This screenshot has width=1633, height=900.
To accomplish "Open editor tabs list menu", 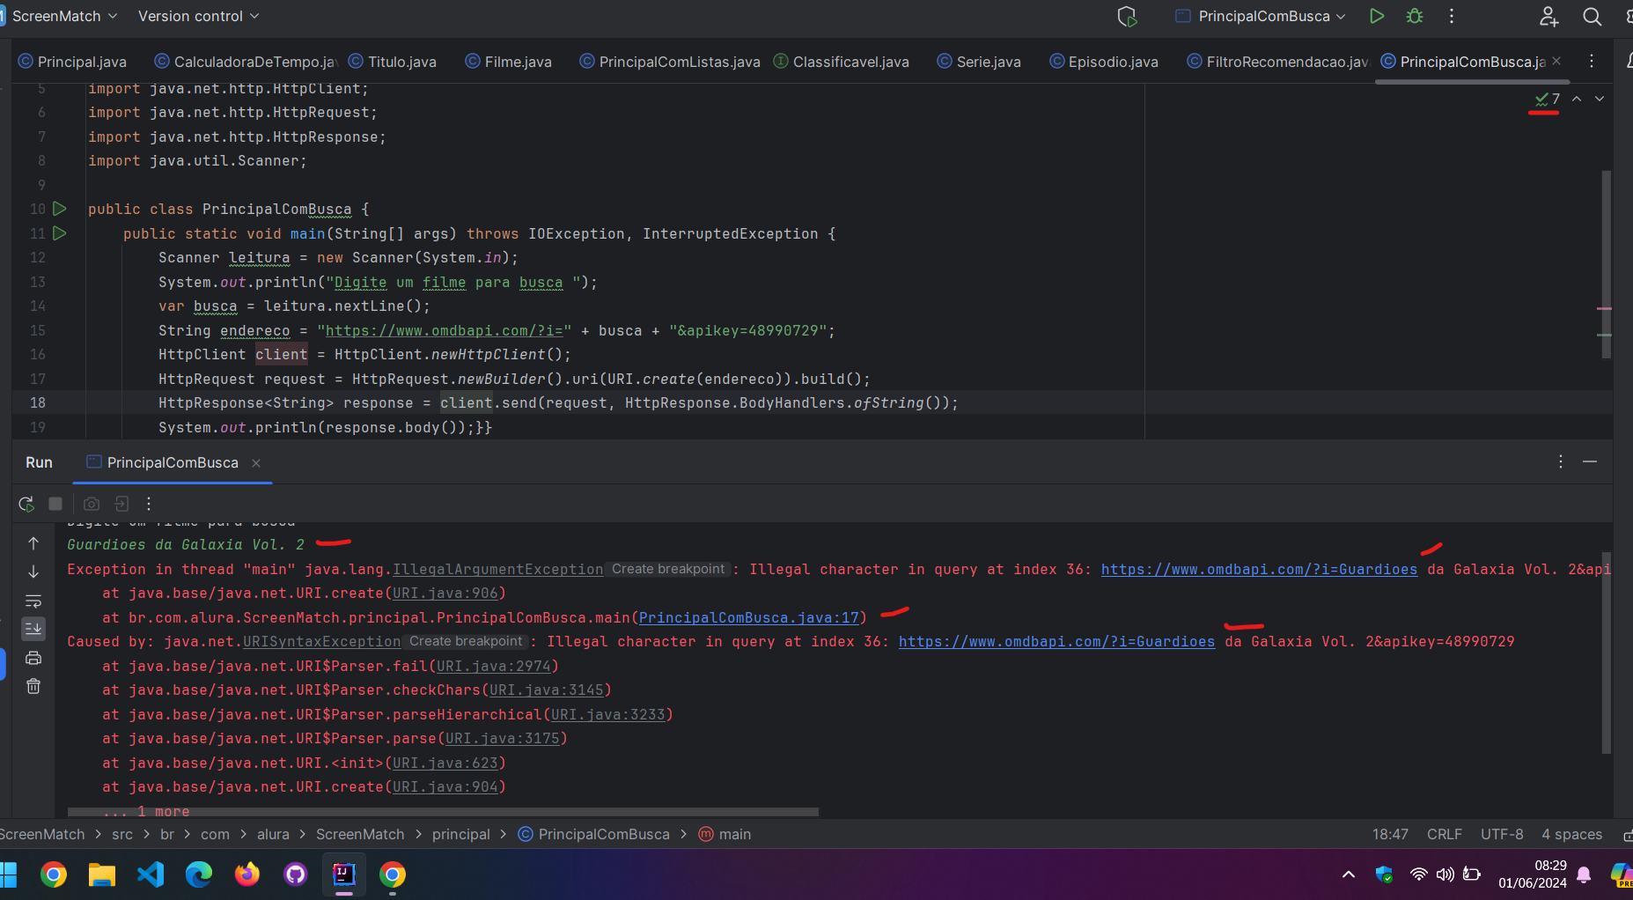I will point(1592,61).
